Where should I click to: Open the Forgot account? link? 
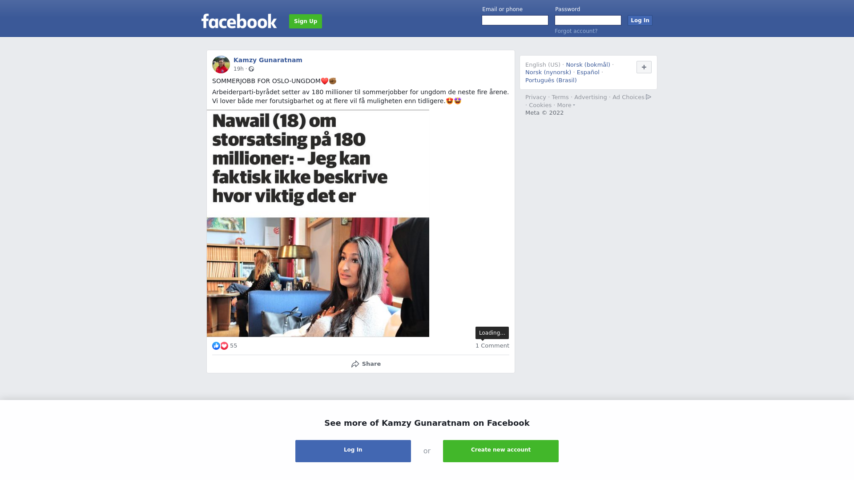pyautogui.click(x=576, y=31)
